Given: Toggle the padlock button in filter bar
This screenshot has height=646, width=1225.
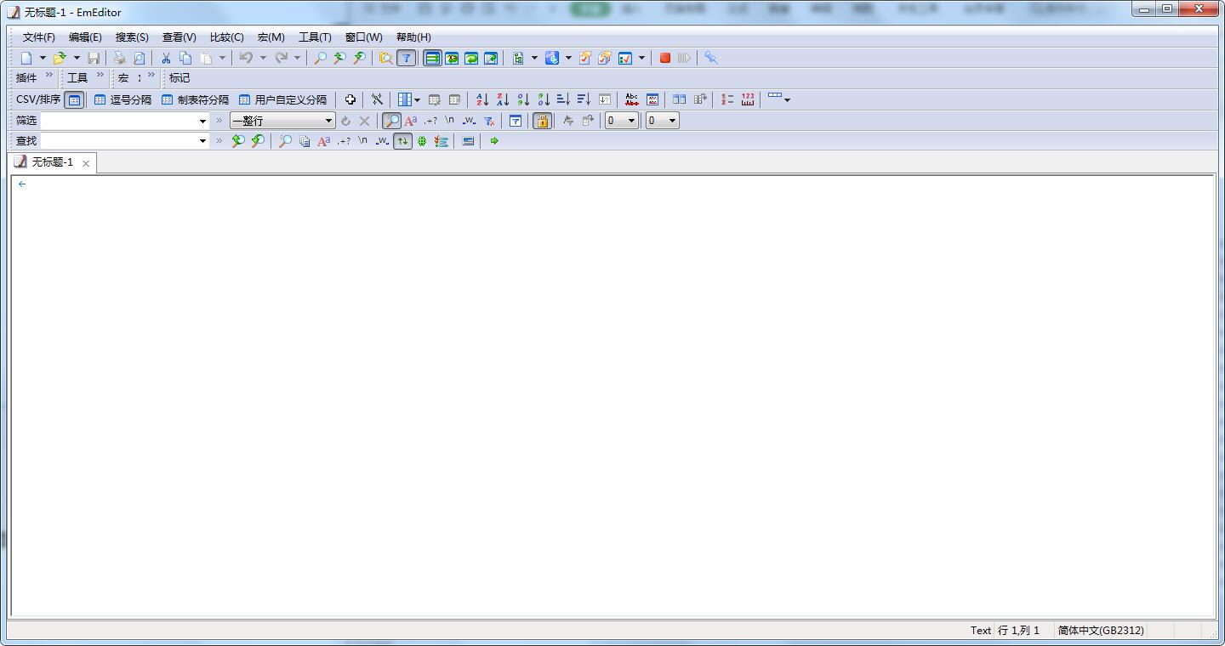Looking at the screenshot, I should point(542,121).
